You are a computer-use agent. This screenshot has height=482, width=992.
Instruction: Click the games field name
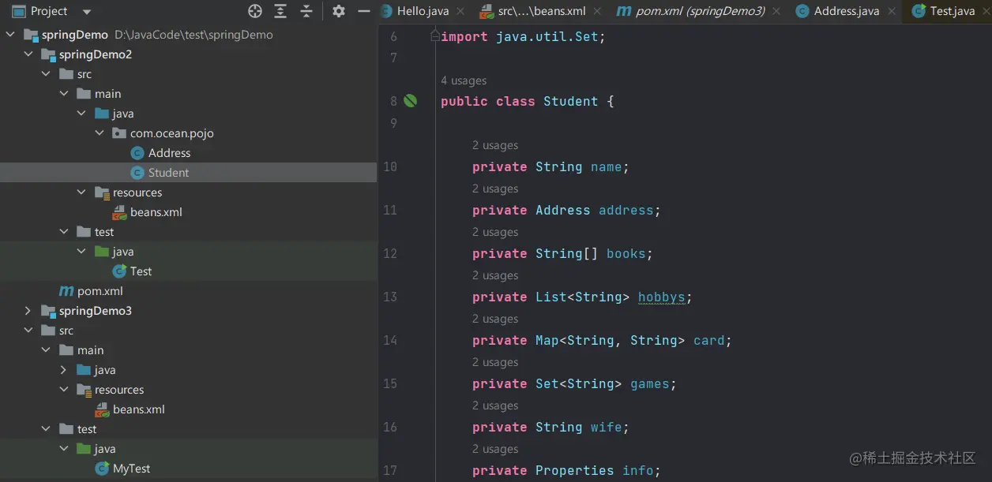pos(649,384)
